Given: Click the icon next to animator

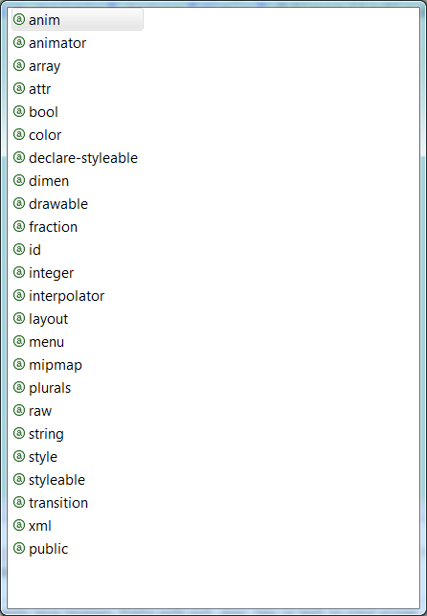Looking at the screenshot, I should point(19,42).
